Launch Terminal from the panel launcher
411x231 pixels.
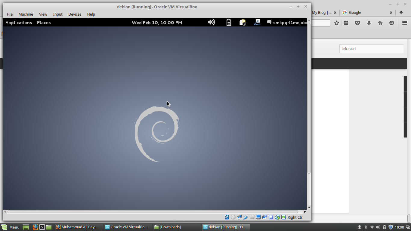[x=42, y=227]
